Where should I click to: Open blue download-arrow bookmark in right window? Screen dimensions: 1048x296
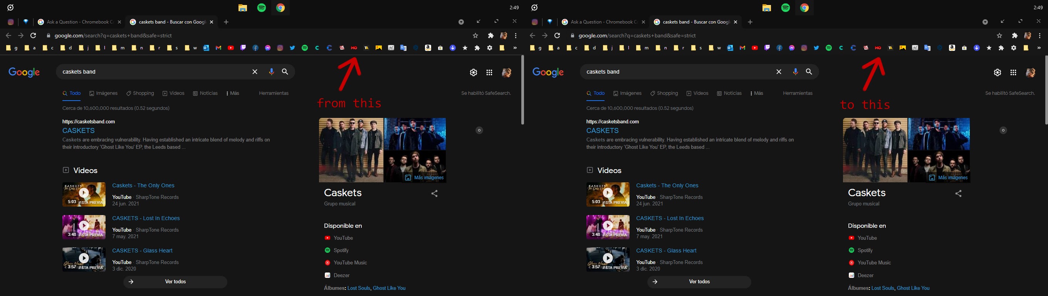click(x=976, y=48)
